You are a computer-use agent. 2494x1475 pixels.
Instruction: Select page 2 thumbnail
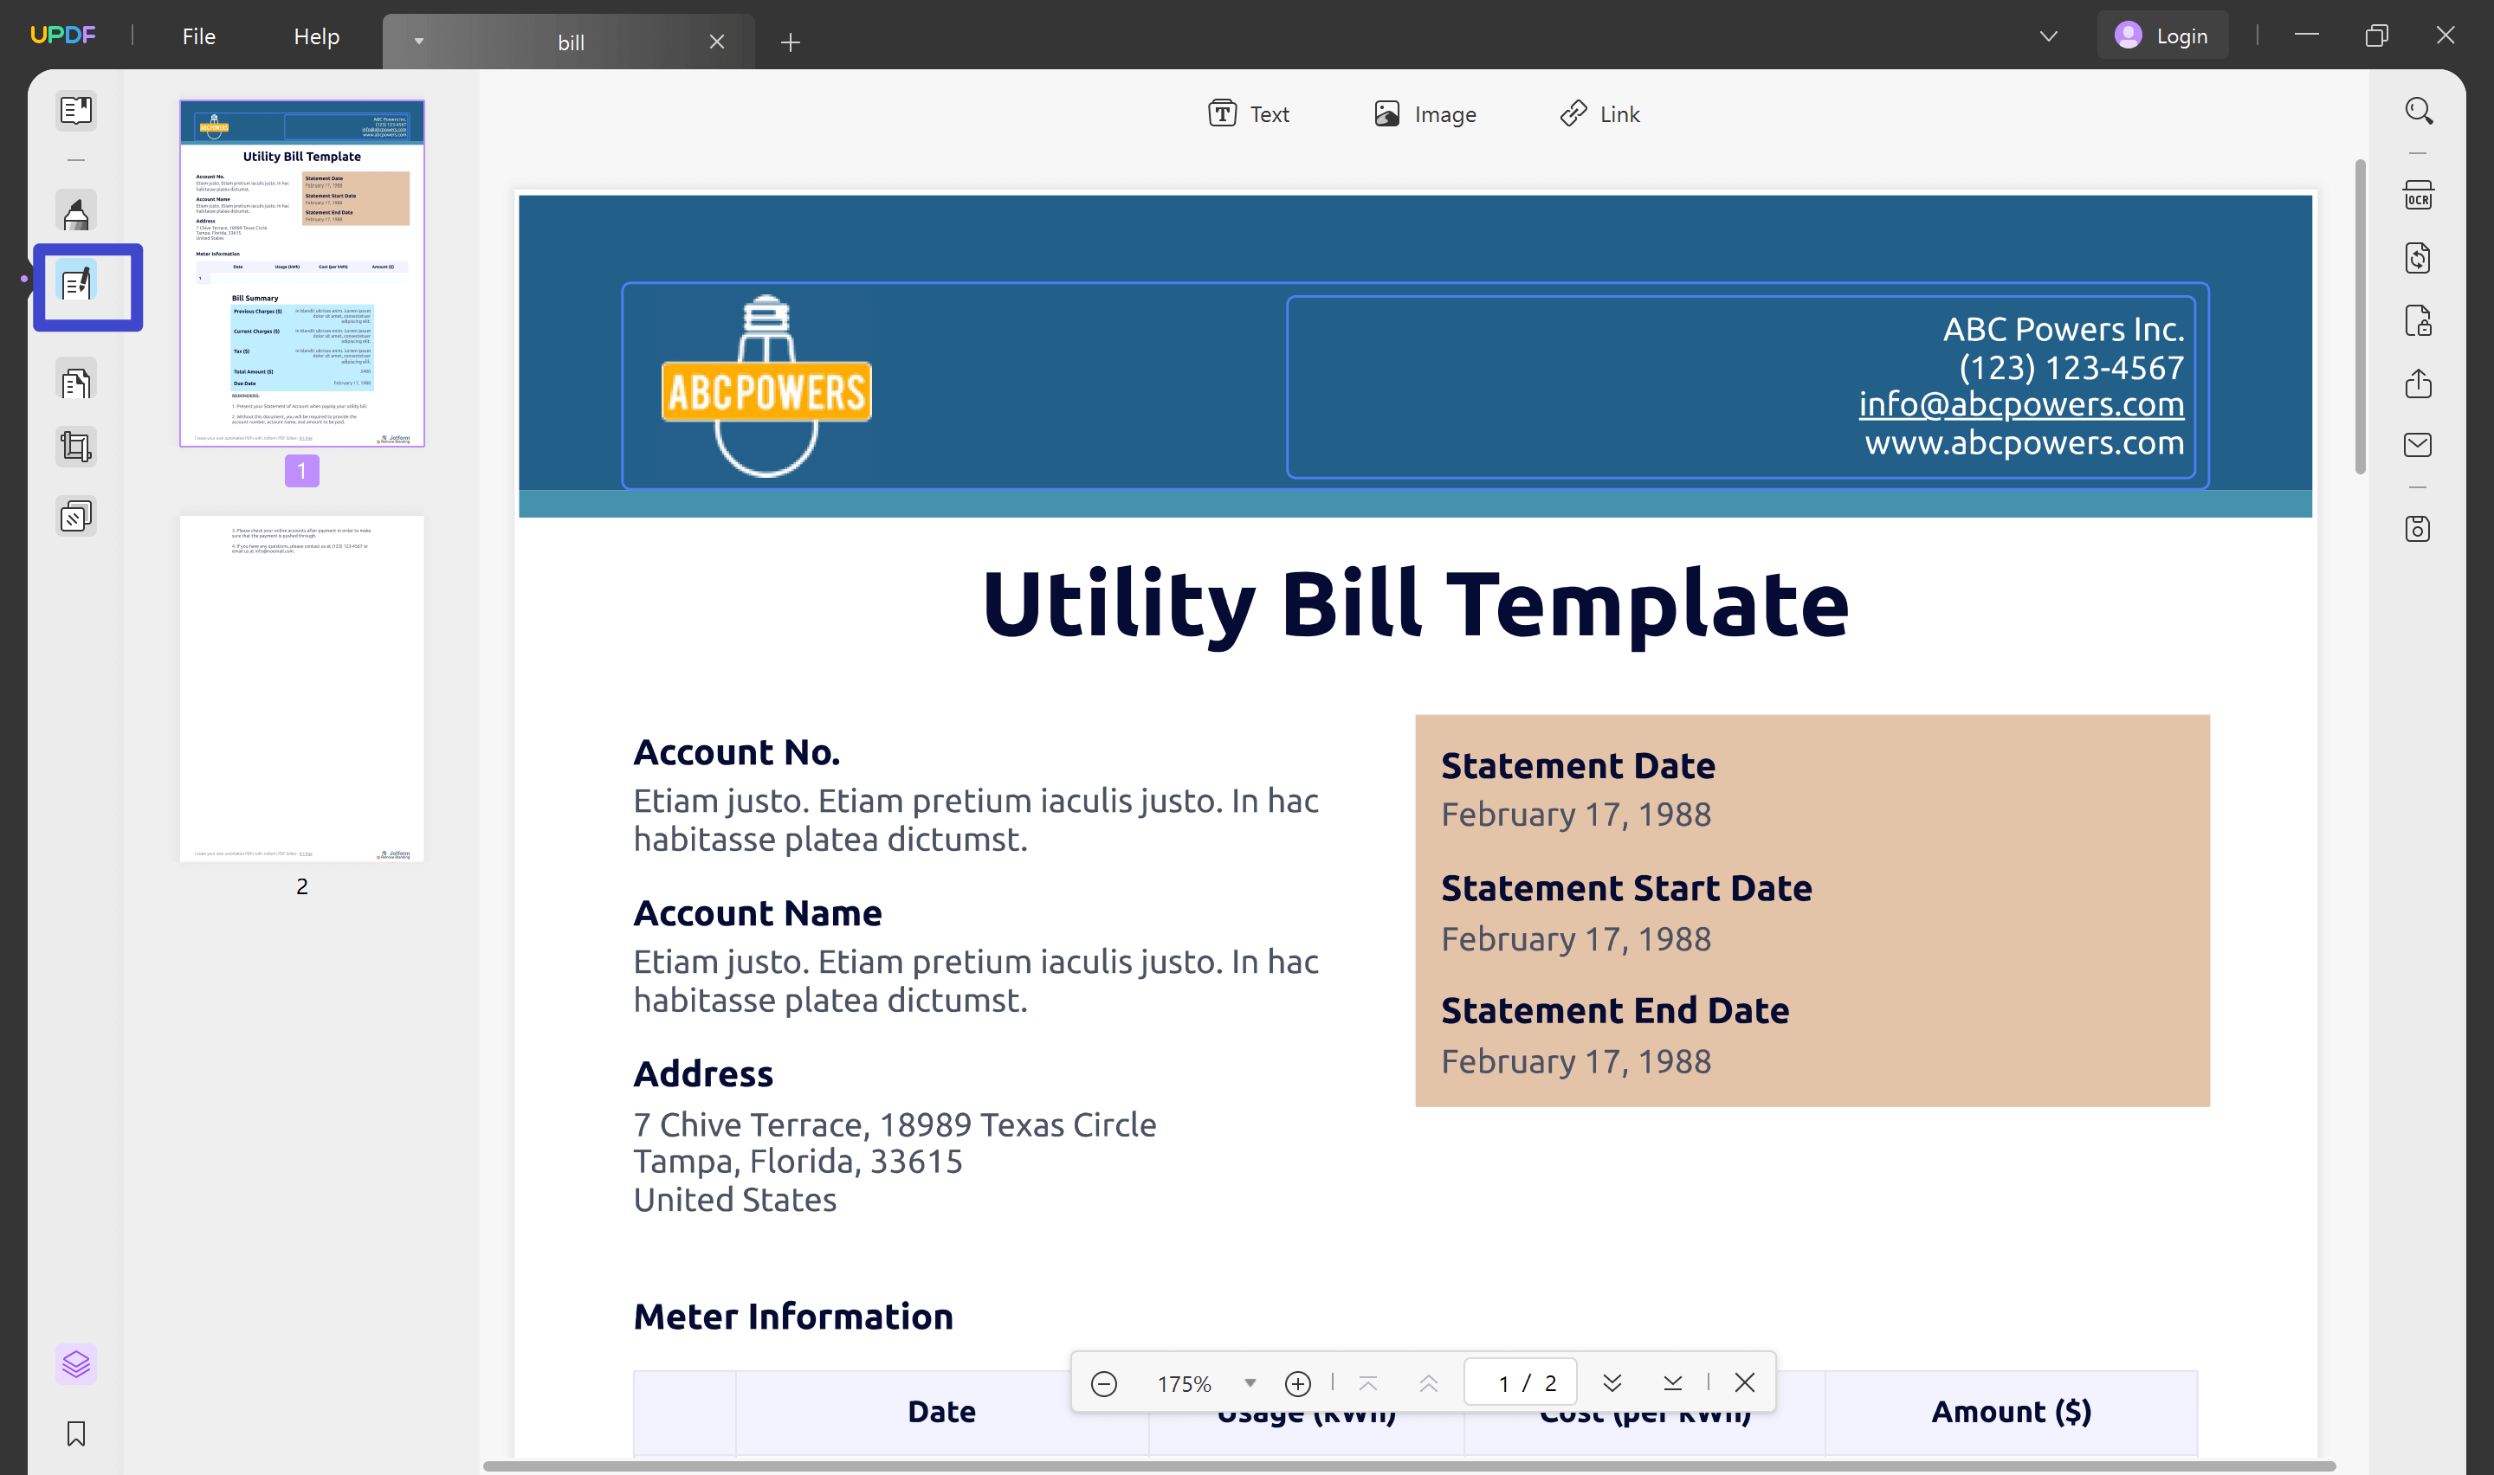point(301,686)
